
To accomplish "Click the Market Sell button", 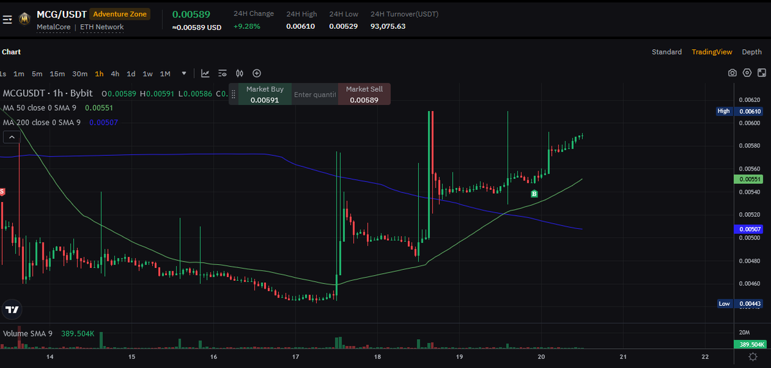I will [x=364, y=94].
